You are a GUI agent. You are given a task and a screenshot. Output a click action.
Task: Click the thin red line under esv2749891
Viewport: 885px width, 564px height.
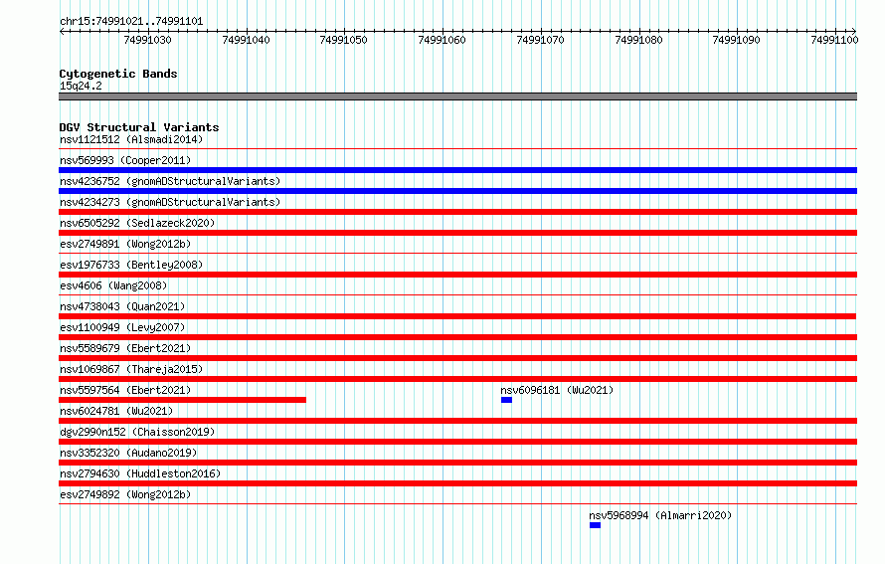click(457, 254)
